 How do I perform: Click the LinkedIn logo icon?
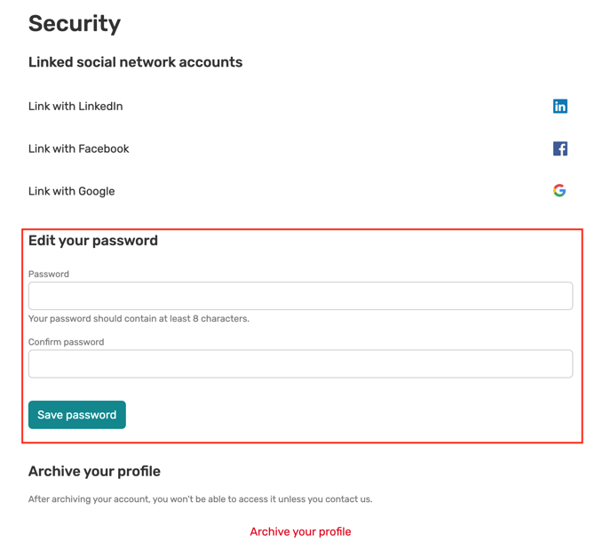[559, 107]
